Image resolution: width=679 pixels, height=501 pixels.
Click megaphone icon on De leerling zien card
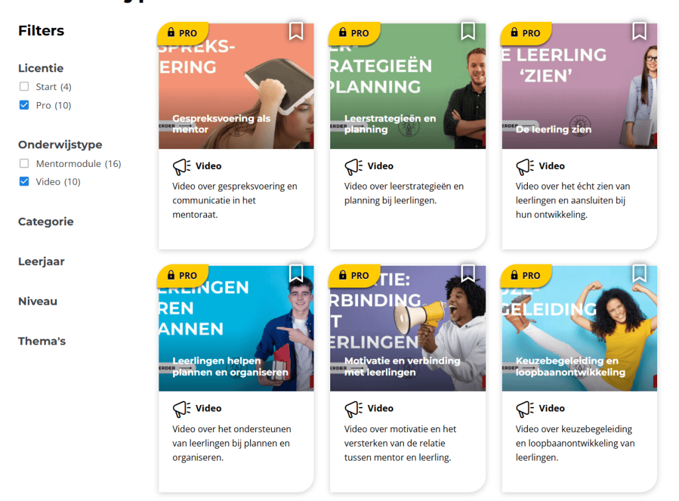point(525,166)
